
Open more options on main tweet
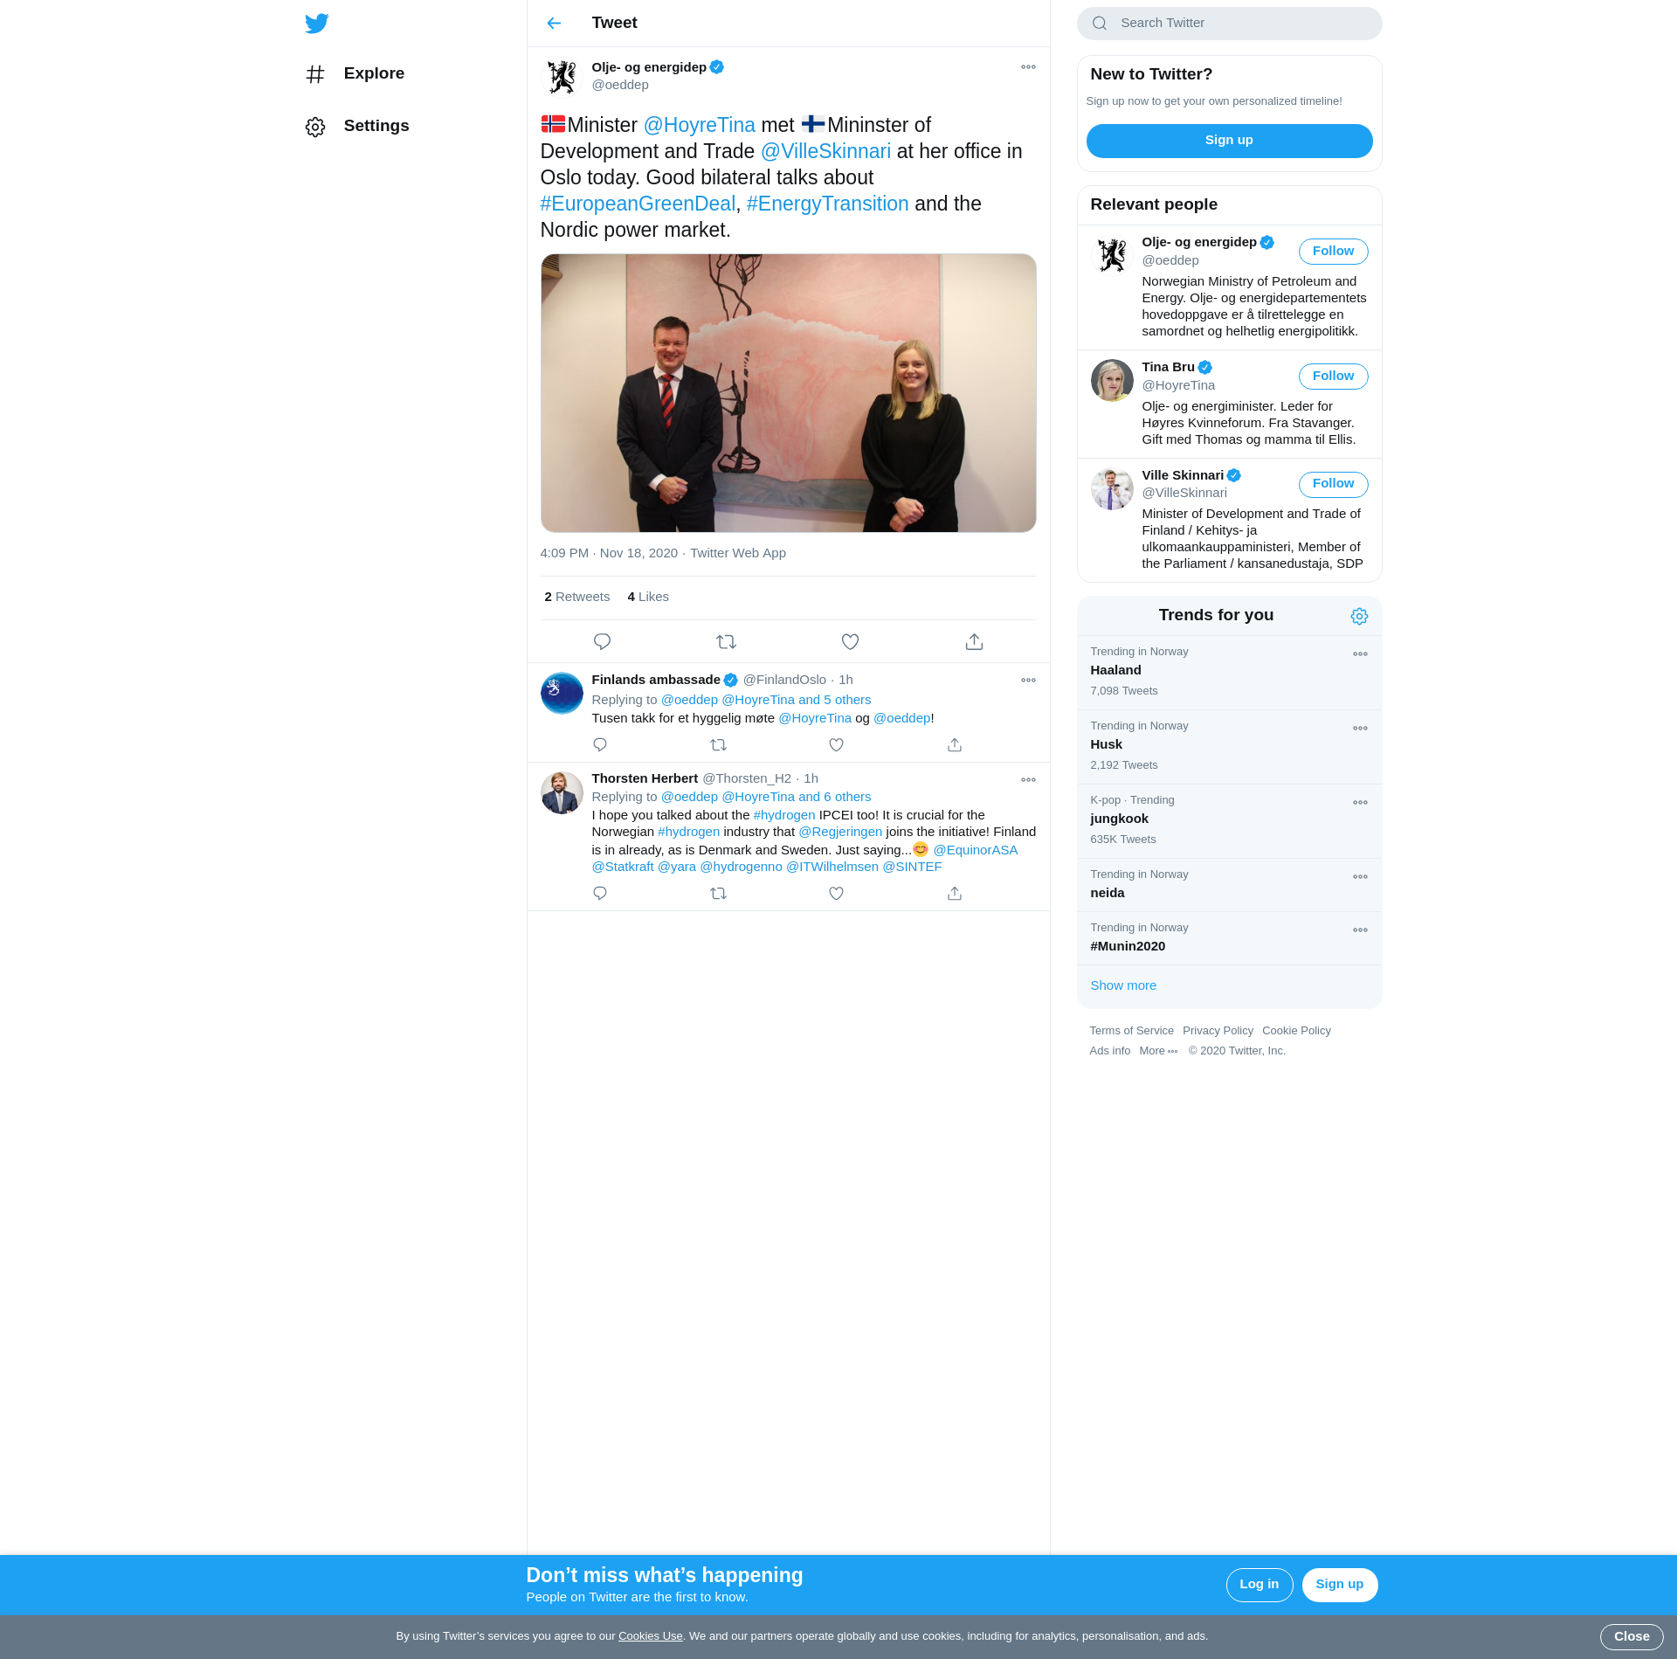(1028, 67)
